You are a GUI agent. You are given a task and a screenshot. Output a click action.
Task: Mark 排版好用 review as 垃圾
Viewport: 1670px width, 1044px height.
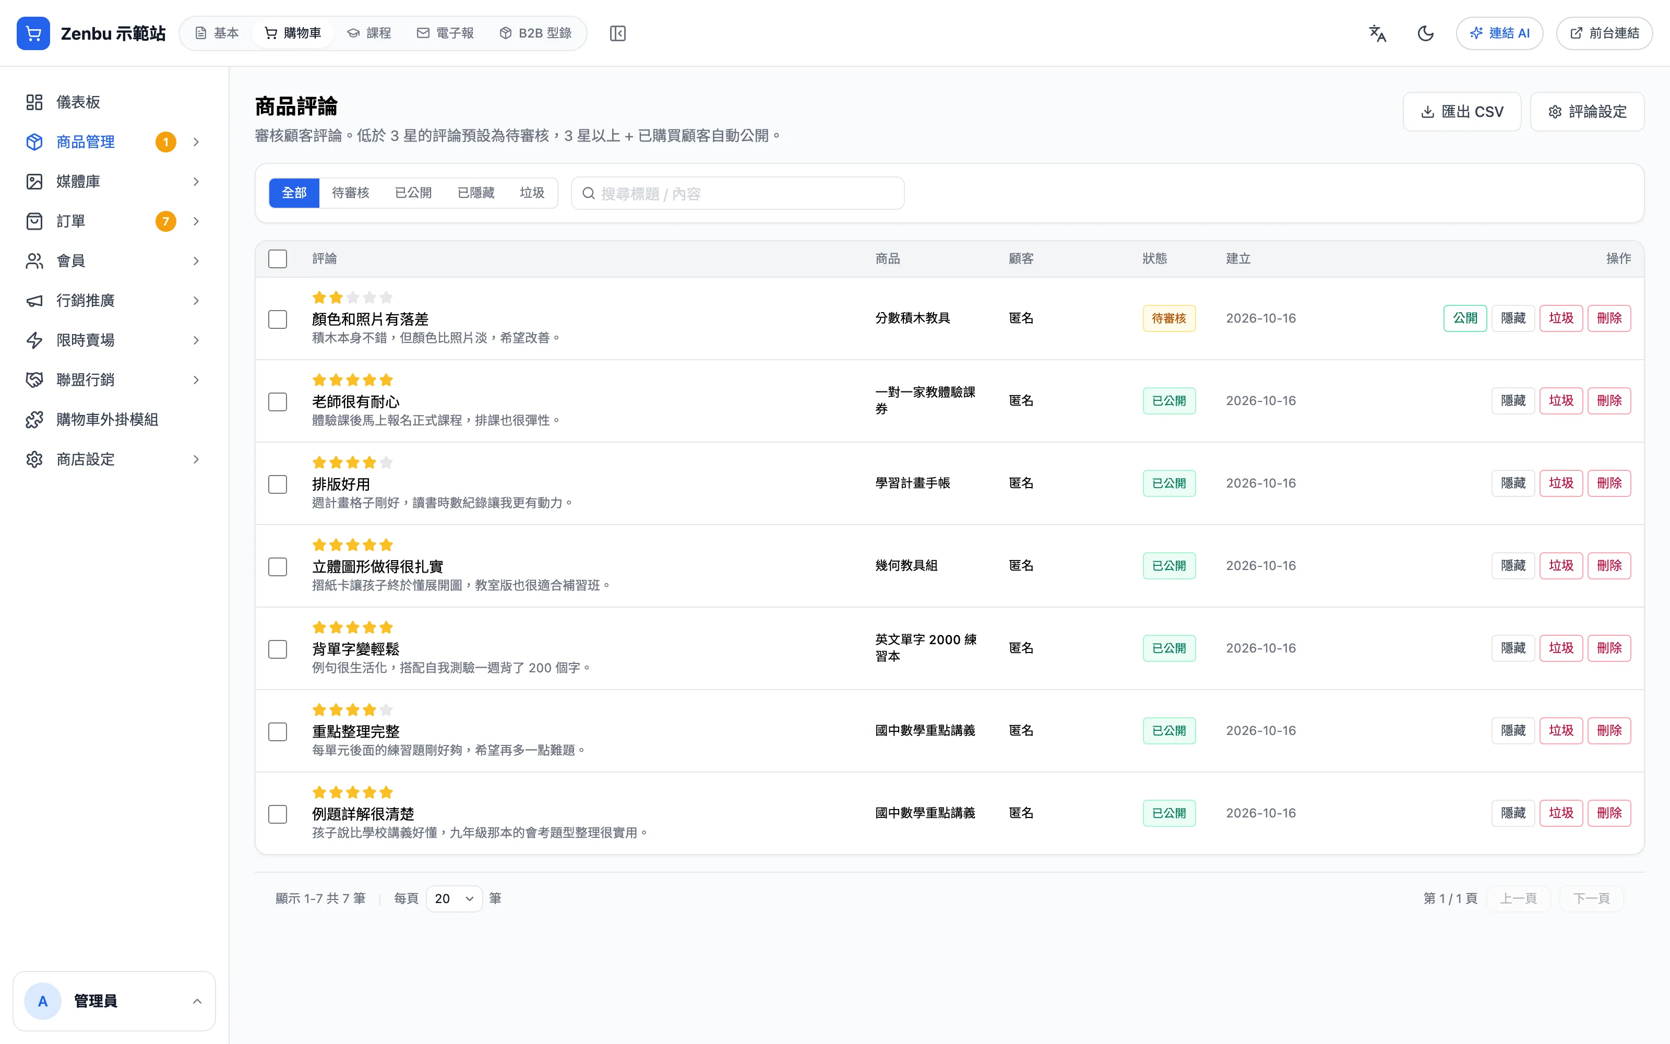point(1561,483)
